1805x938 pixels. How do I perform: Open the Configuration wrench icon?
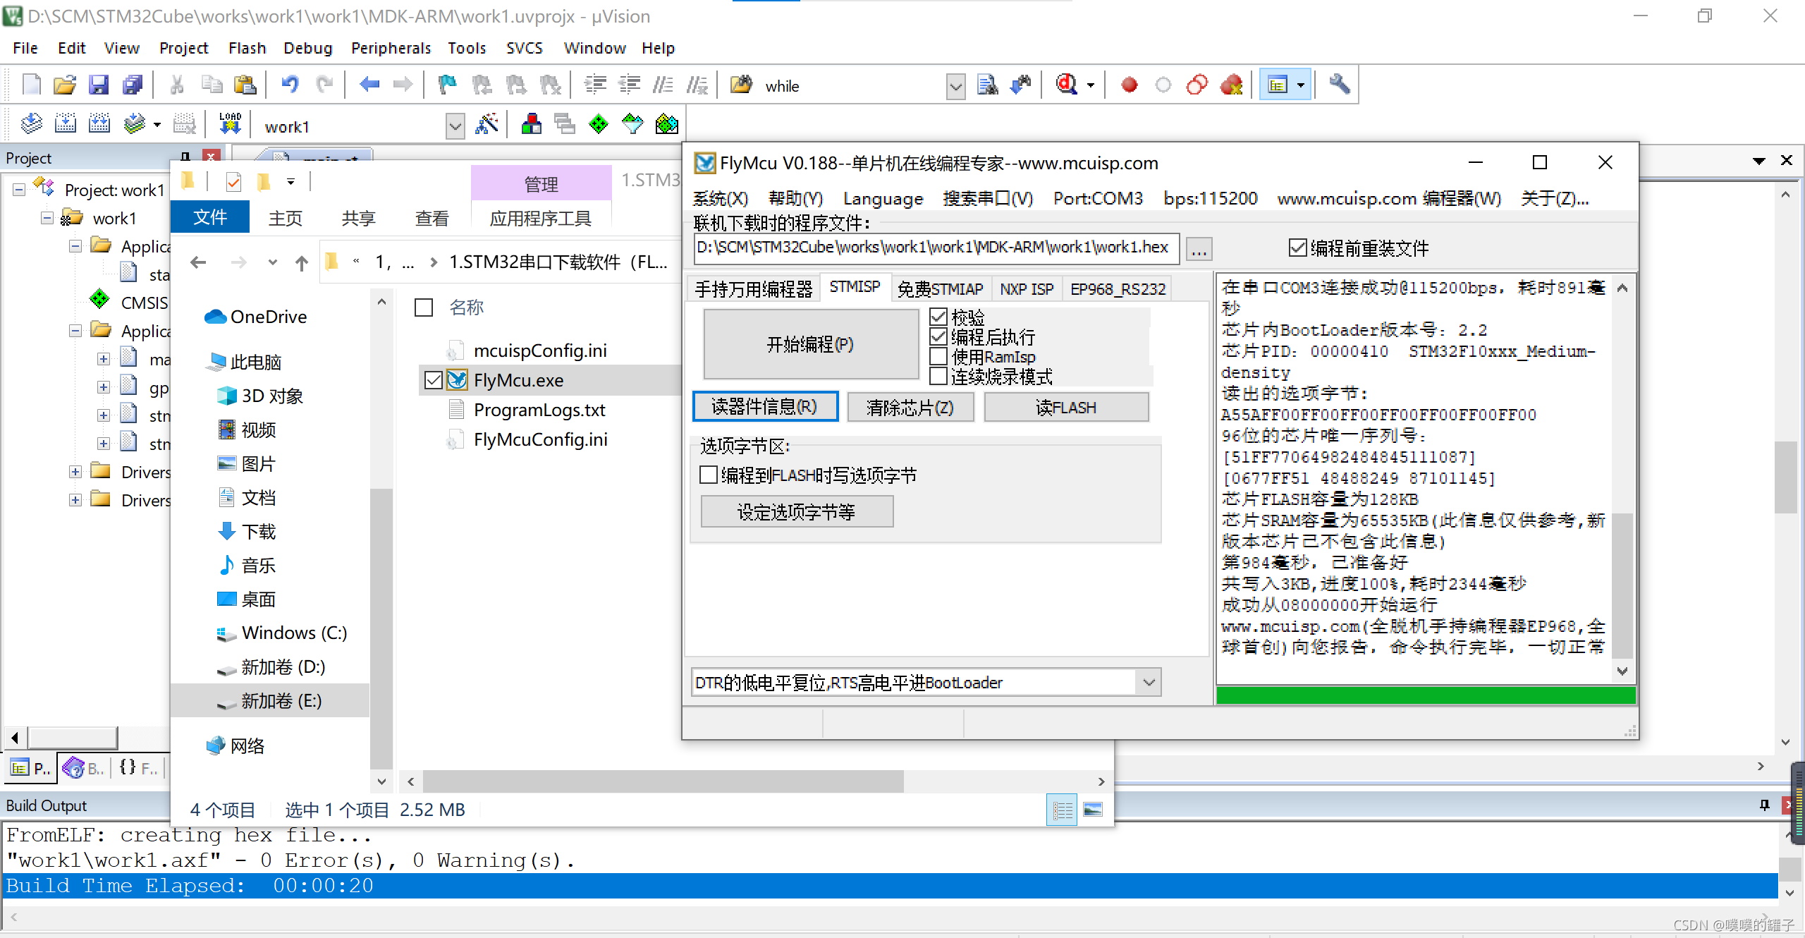1339,85
